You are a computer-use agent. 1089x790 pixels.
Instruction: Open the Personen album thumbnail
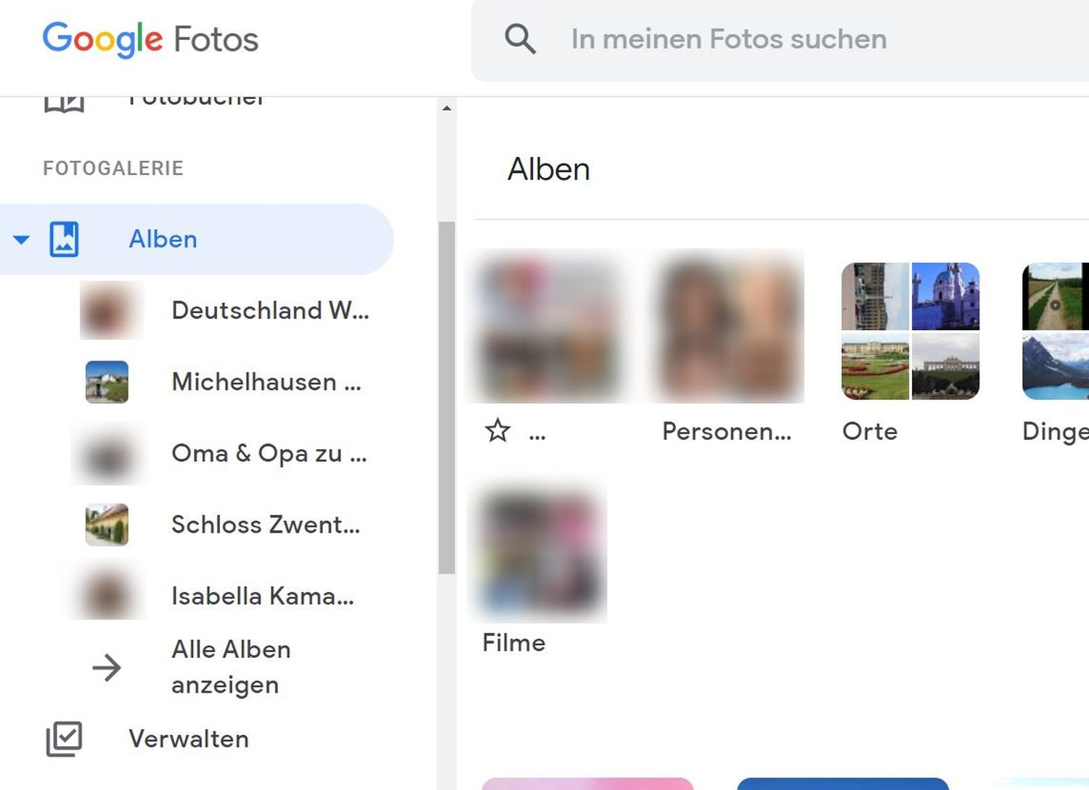tap(728, 327)
